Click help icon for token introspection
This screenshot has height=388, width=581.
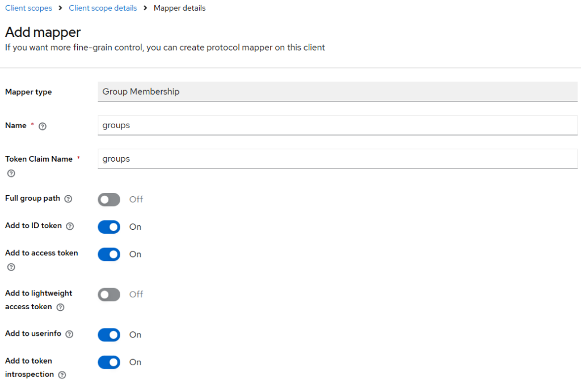[x=62, y=375]
